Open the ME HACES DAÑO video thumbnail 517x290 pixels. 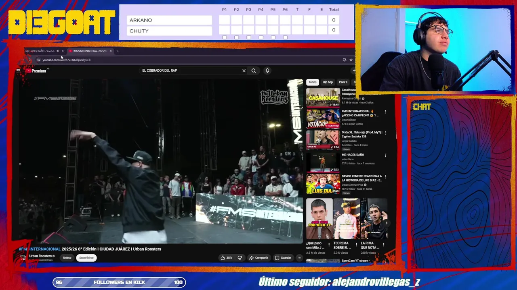point(323,162)
